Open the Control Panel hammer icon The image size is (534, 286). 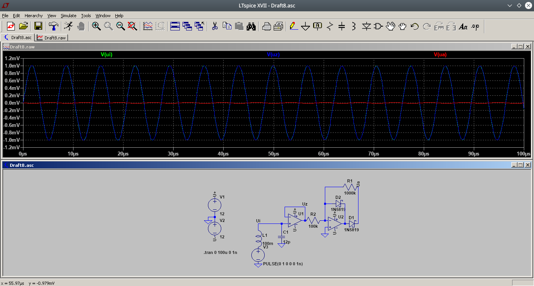click(x=53, y=26)
